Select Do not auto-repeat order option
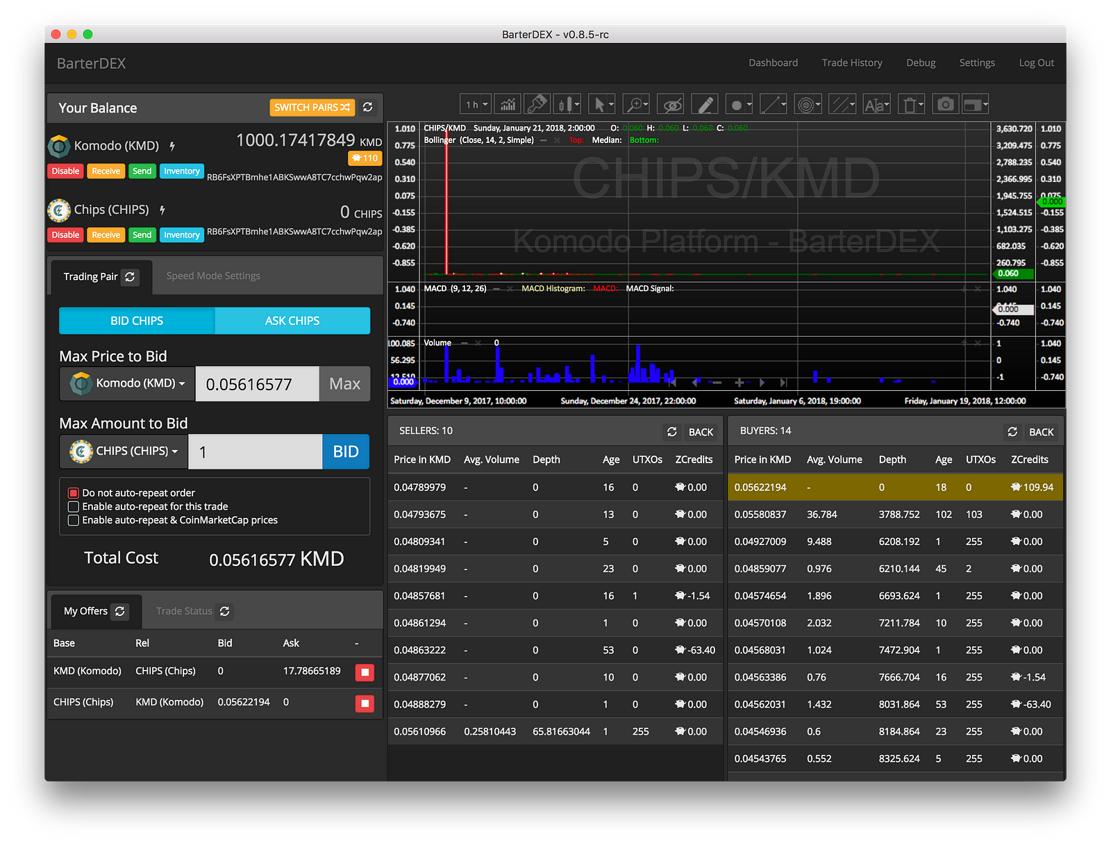This screenshot has height=845, width=1111. (x=73, y=493)
